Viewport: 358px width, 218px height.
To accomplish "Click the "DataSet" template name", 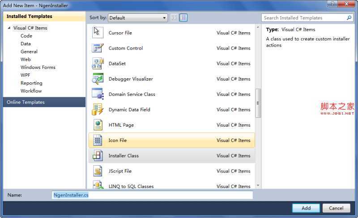I will 117,64.
